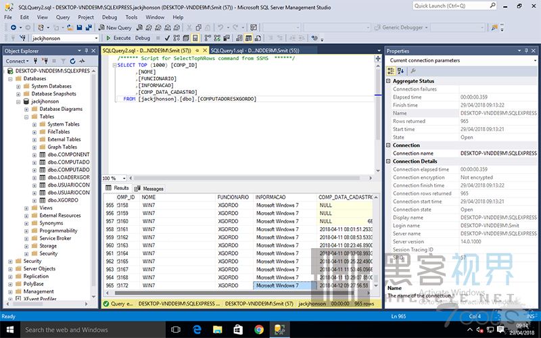Open the jackjhonson database dropdown
541x338 pixels.
pyautogui.click(x=96, y=38)
